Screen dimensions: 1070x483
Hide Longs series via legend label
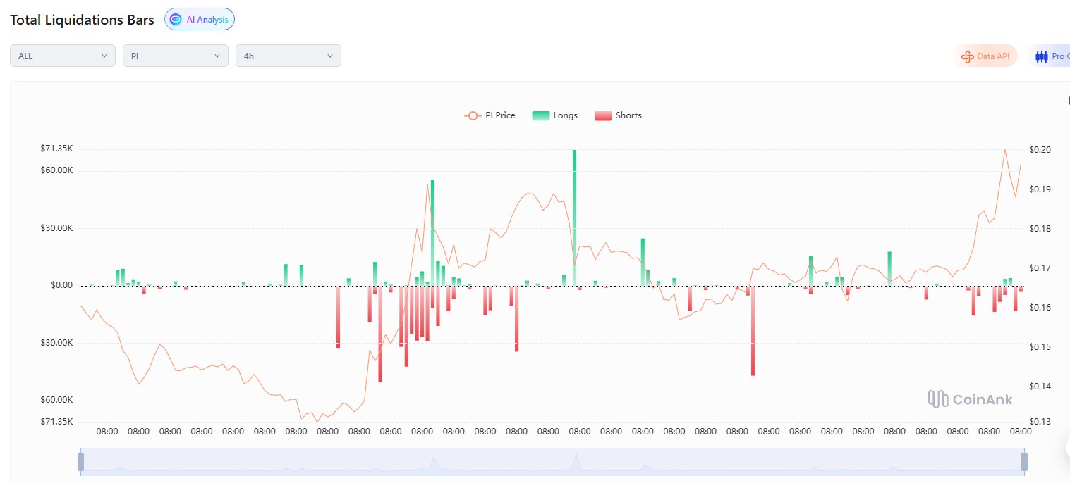565,115
